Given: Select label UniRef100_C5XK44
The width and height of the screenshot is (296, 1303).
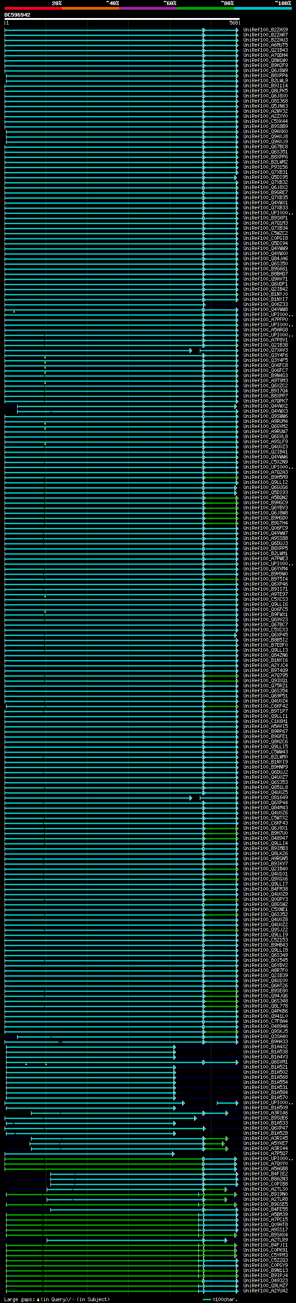Looking at the screenshot, I should pyautogui.click(x=265, y=122).
